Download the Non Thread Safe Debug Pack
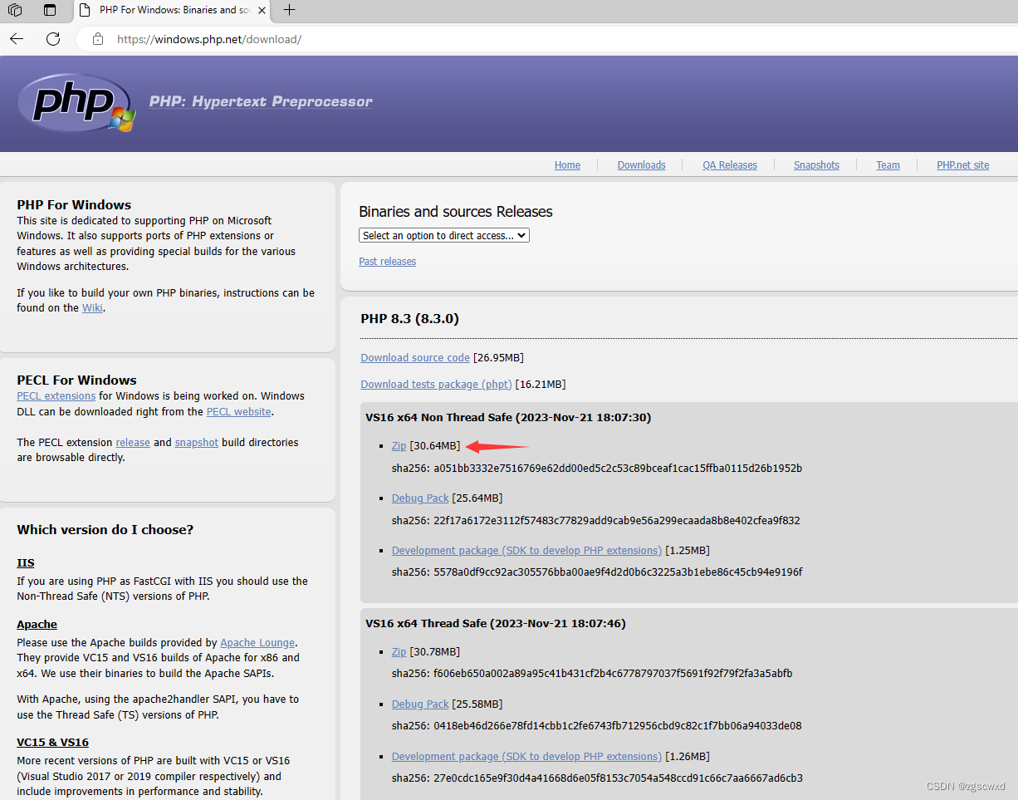The image size is (1018, 800). coord(420,498)
